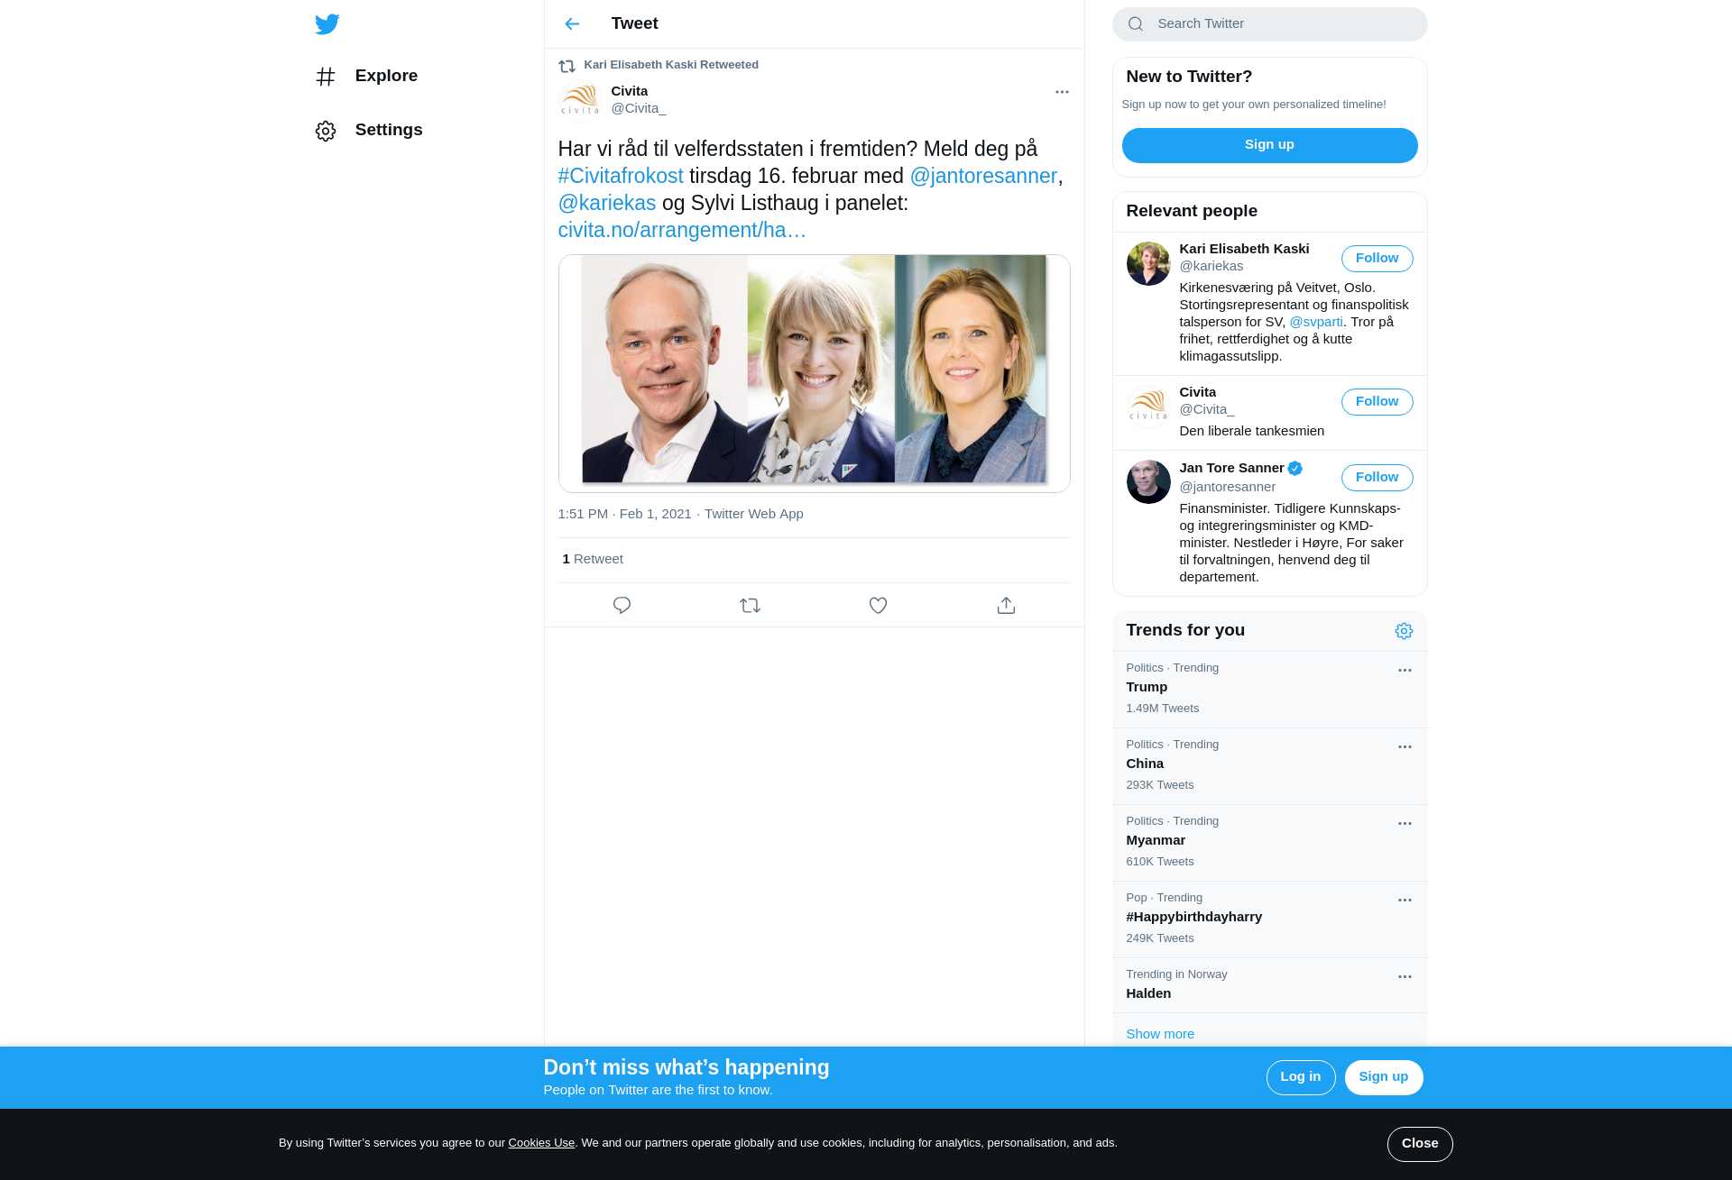
Task: Click the Search Twitter field
Action: [x=1269, y=24]
